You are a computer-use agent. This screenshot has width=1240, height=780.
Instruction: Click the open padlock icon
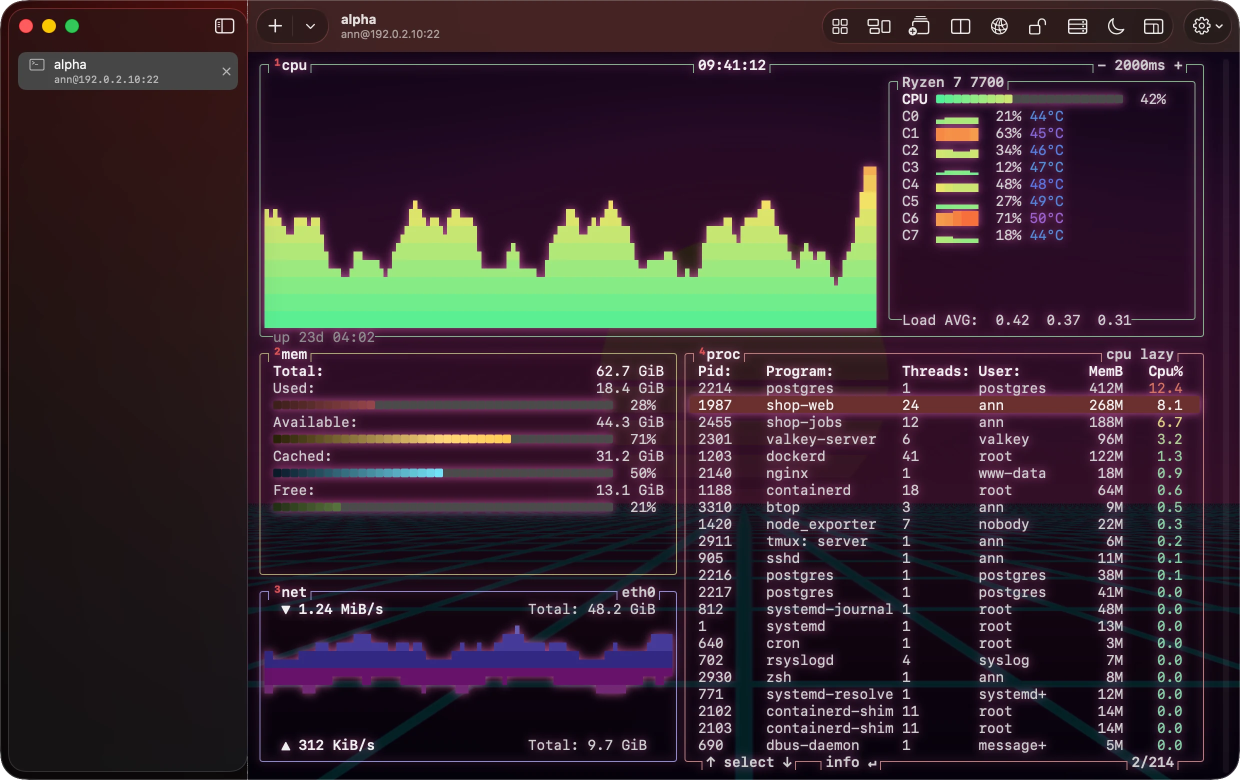tap(1037, 26)
